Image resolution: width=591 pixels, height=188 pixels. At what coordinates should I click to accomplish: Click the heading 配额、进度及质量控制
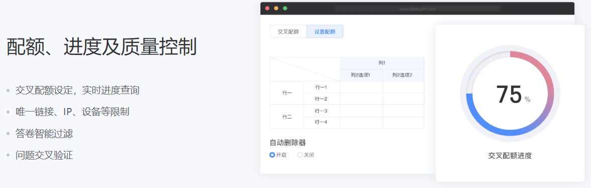click(102, 46)
